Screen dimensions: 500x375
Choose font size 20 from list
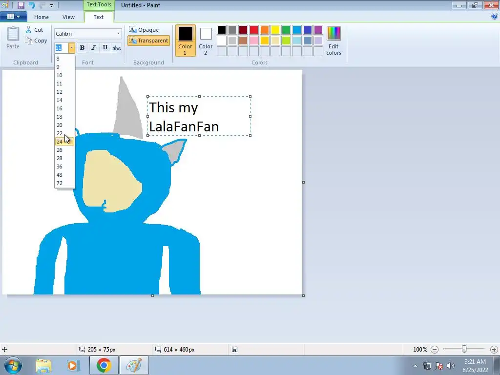click(65, 125)
